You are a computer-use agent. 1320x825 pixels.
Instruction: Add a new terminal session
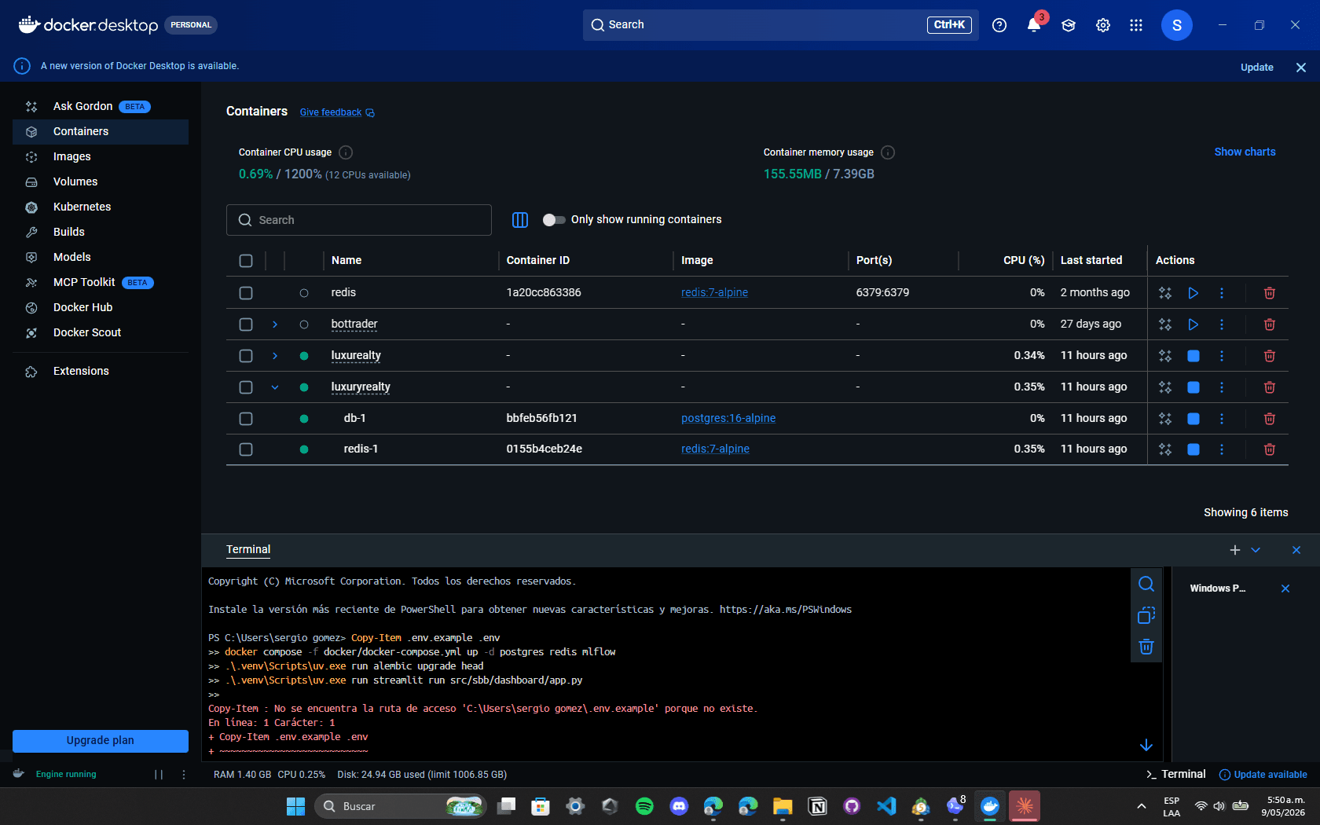[1235, 550]
